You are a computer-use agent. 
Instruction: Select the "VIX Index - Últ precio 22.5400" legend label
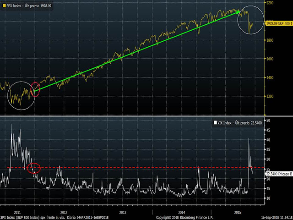[x=240, y=123]
